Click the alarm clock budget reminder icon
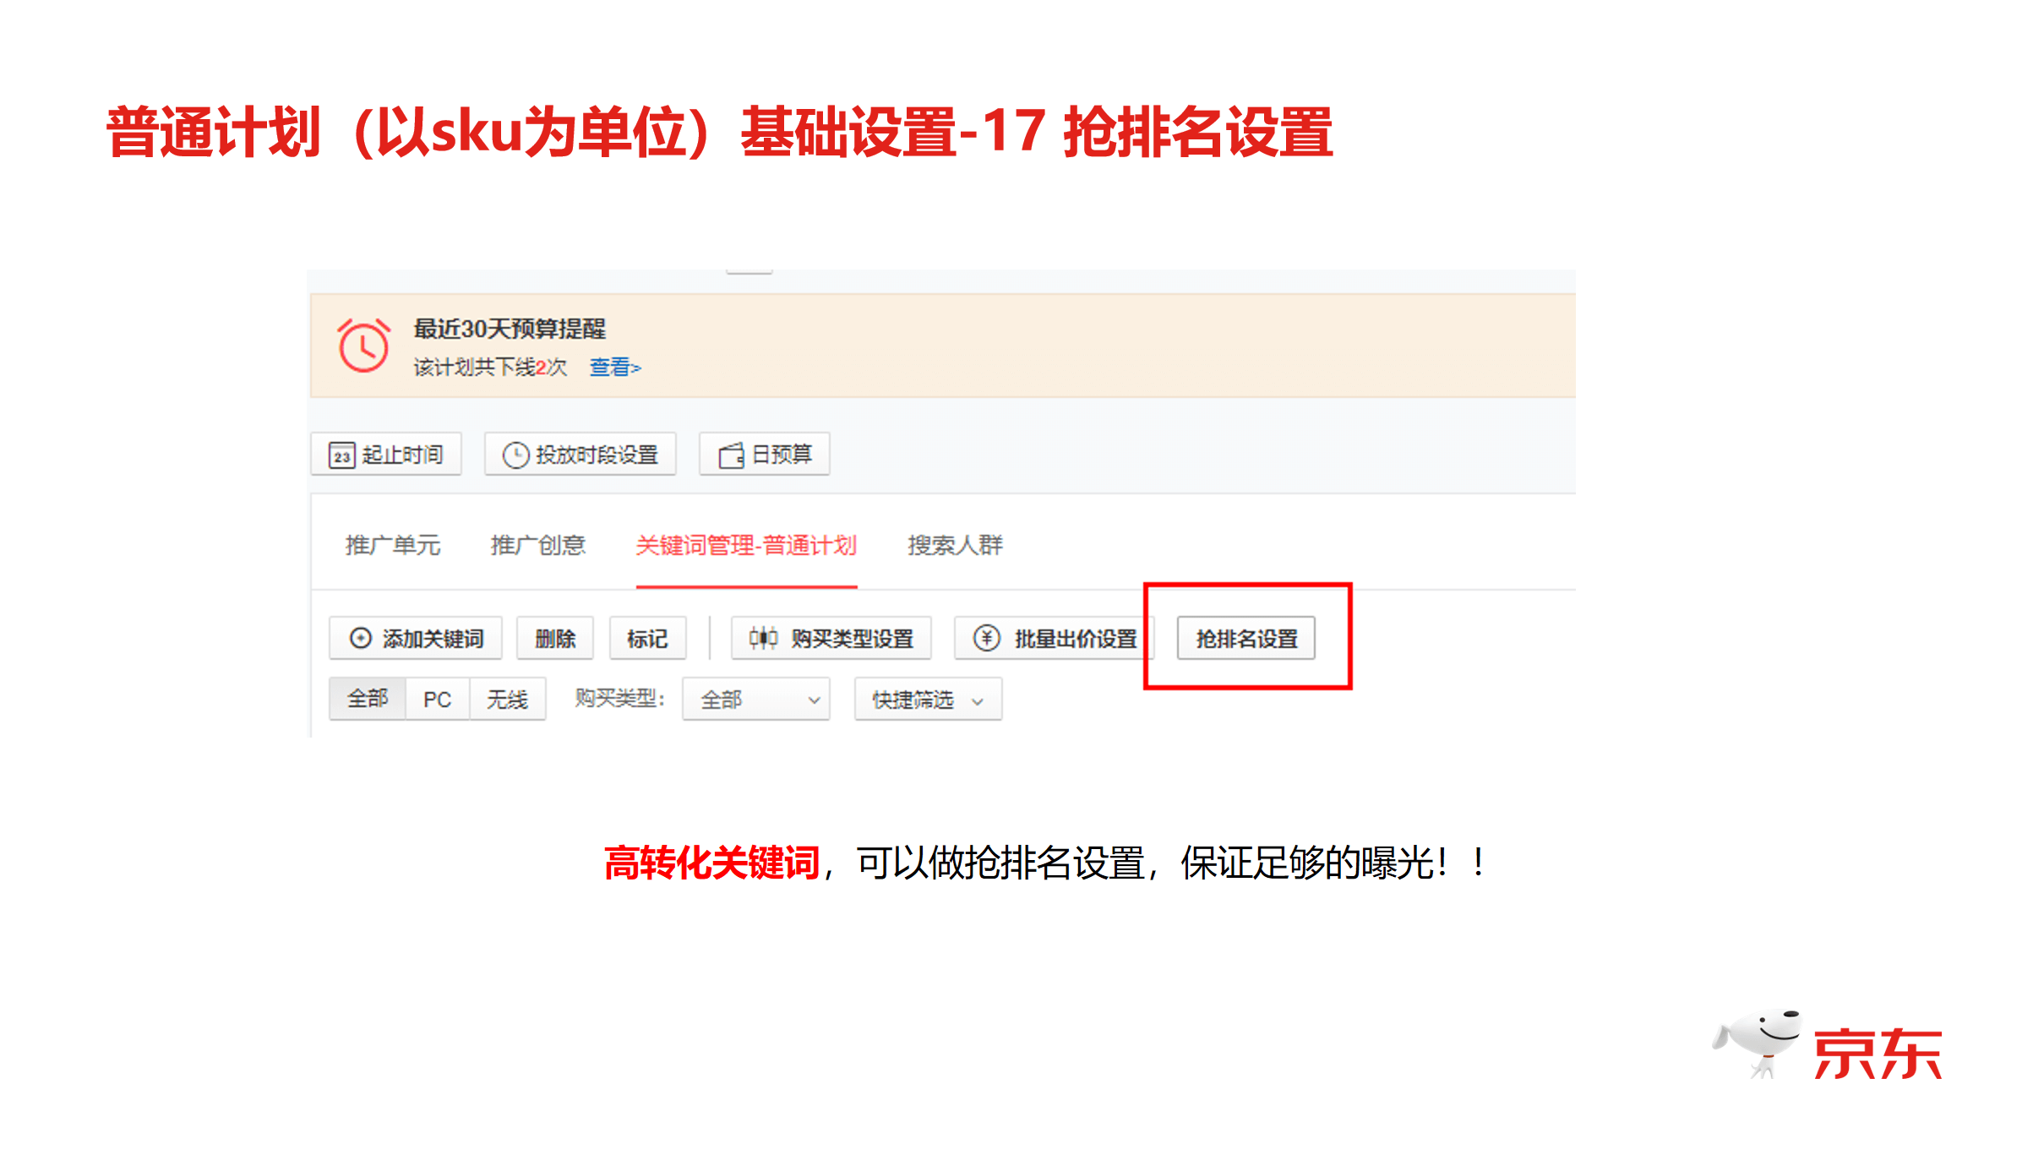2044x1149 pixels. (363, 346)
